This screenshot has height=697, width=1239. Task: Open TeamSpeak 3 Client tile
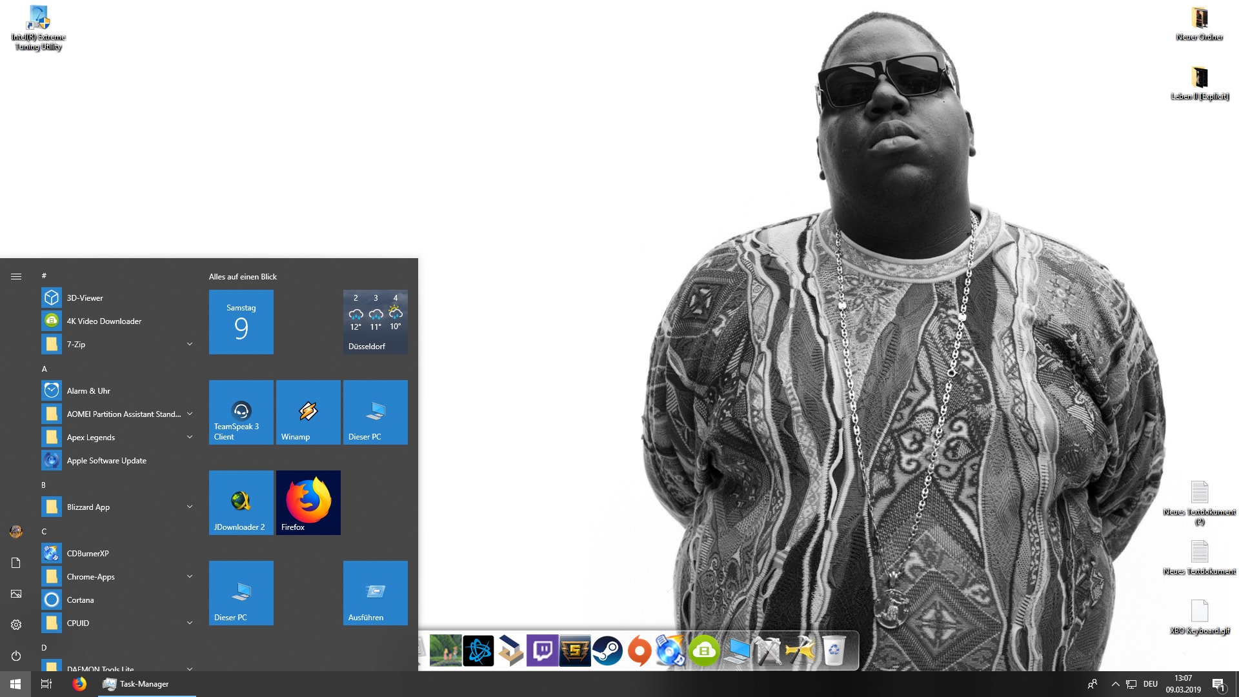241,412
